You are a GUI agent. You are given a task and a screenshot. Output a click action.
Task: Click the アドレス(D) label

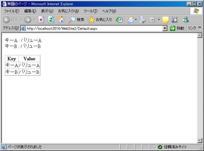tap(11, 28)
